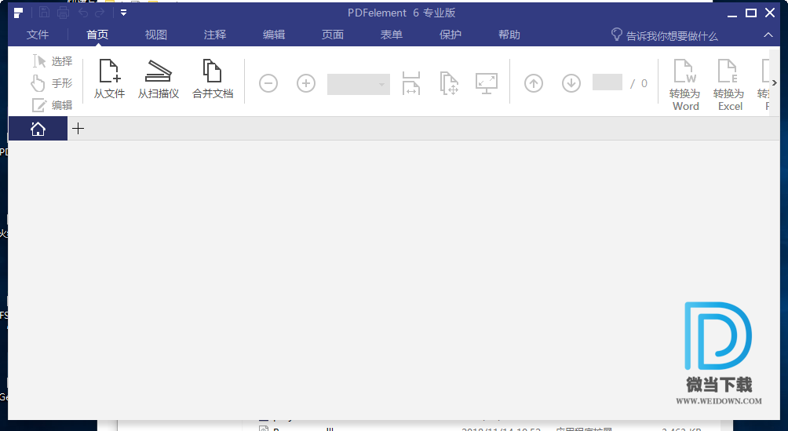Switch to the 首页 tab
The image size is (788, 431).
[x=97, y=35]
